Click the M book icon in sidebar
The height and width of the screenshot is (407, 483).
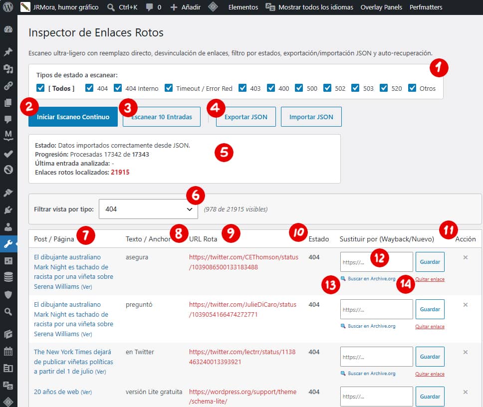[8, 136]
